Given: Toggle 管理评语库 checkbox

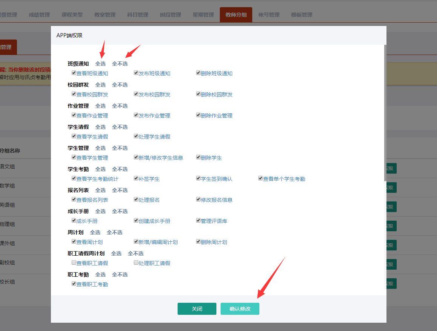Looking at the screenshot, I should [x=198, y=221].
